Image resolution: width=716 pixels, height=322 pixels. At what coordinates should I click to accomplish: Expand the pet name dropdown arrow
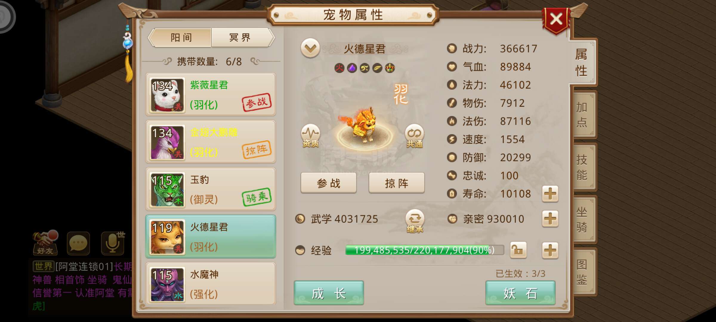pyautogui.click(x=310, y=48)
